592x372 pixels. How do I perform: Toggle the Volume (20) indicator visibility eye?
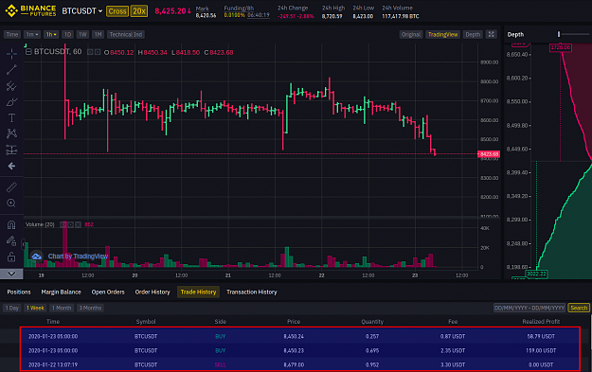[63, 224]
